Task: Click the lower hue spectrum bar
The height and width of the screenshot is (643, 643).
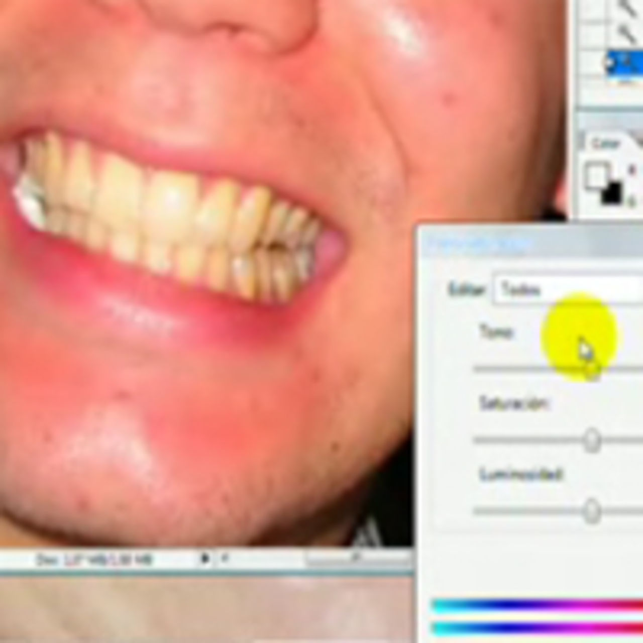Action: (x=537, y=628)
